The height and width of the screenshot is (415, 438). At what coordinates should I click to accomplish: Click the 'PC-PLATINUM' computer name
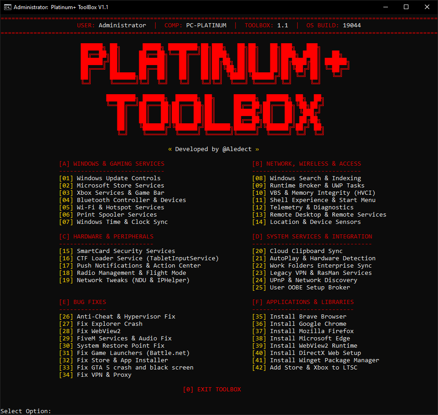click(206, 25)
